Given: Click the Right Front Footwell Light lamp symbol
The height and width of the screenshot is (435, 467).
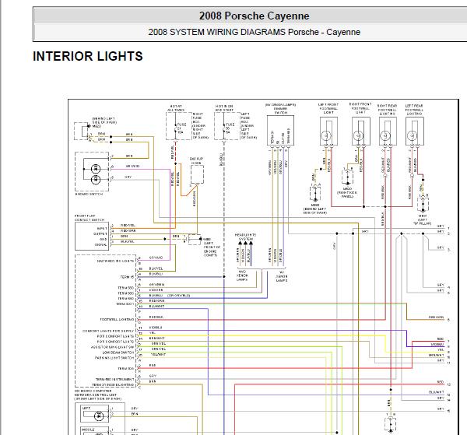Looking at the screenshot, I should click(x=358, y=136).
